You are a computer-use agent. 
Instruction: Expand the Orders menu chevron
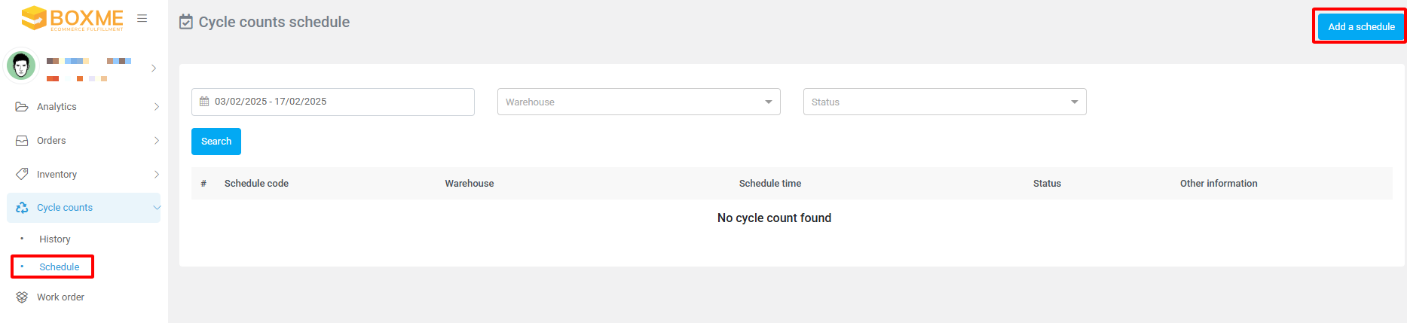coord(156,141)
